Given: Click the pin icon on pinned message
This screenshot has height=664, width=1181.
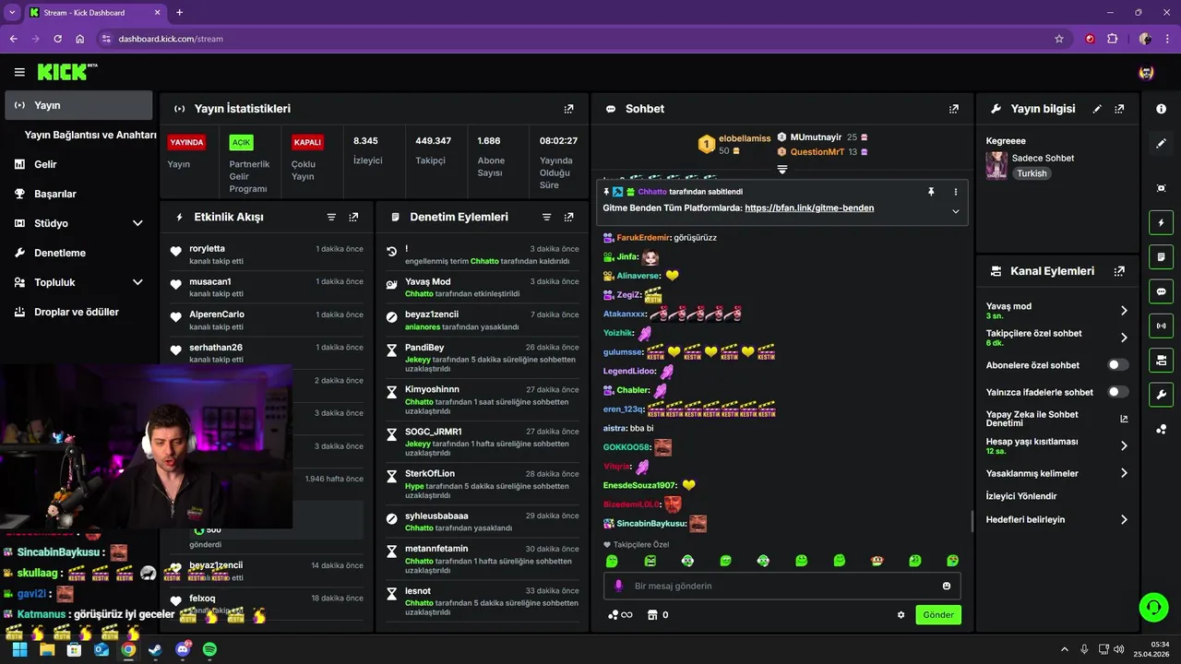Looking at the screenshot, I should point(931,192).
